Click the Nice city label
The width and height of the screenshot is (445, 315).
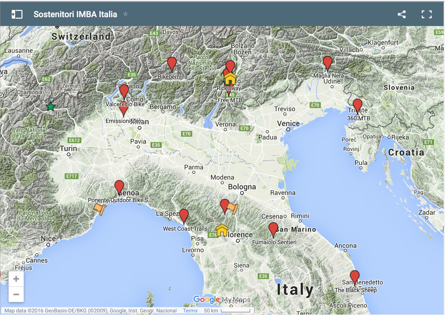click(48, 238)
